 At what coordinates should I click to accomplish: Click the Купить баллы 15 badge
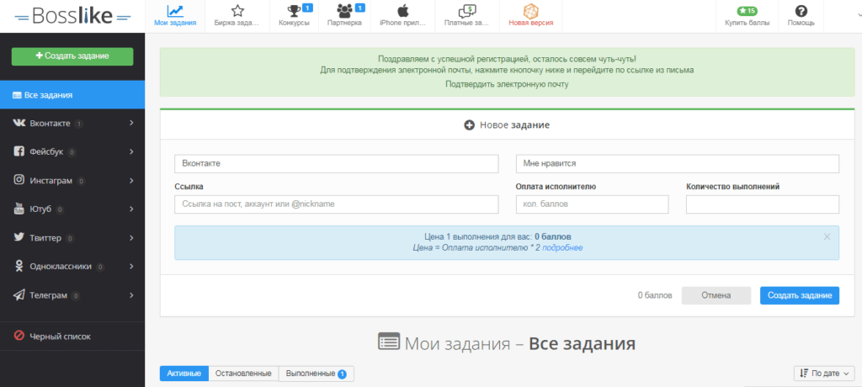click(x=747, y=10)
